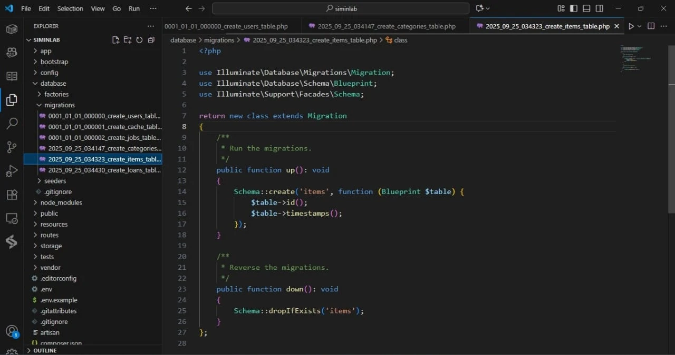Image resolution: width=675 pixels, height=355 pixels.
Task: Open the Source Control view
Action: 12,147
